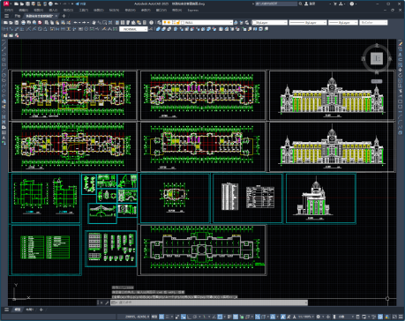The height and width of the screenshot is (321, 405).
Task: Toggle object snap in the status bar
Action: pyautogui.click(x=221, y=317)
